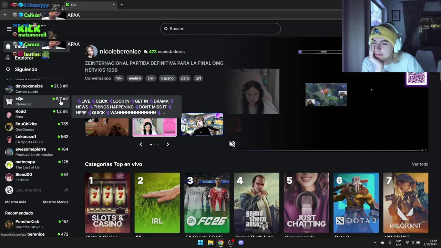Select the 18+ tag
441x248 pixels.
119,78
